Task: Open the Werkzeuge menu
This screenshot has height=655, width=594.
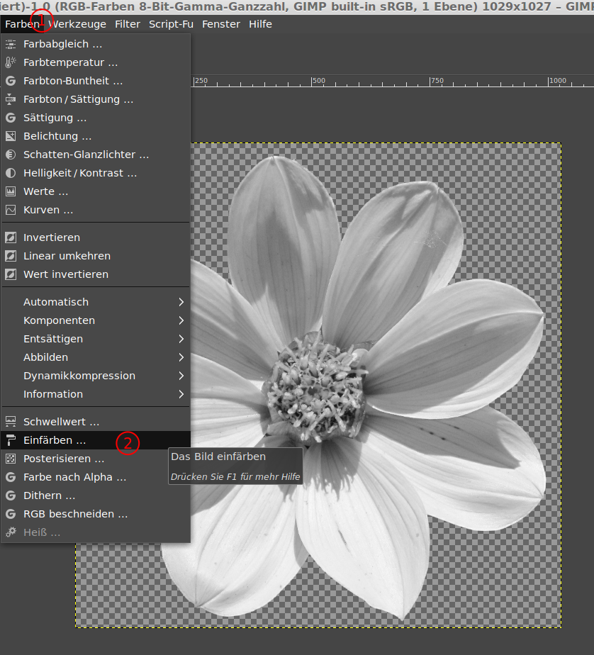Action: (x=77, y=24)
